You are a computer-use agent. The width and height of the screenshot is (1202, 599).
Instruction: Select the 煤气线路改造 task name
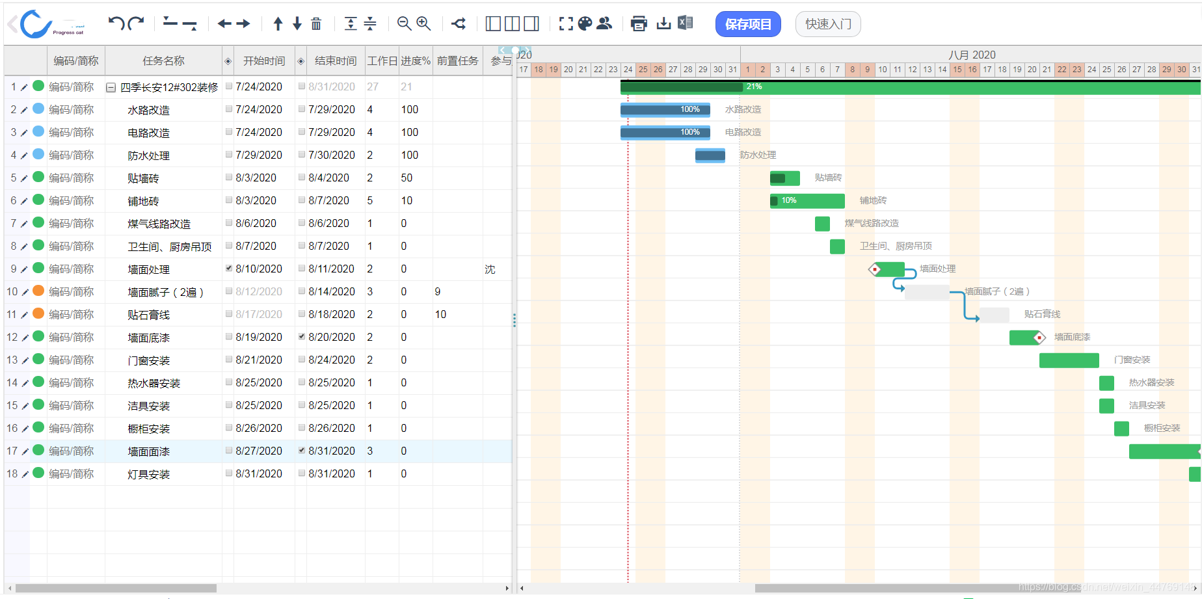(159, 224)
